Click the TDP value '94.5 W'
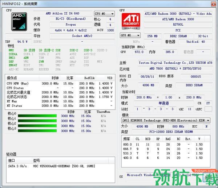Viewport: 218px width, 188px height. (x=22, y=42)
